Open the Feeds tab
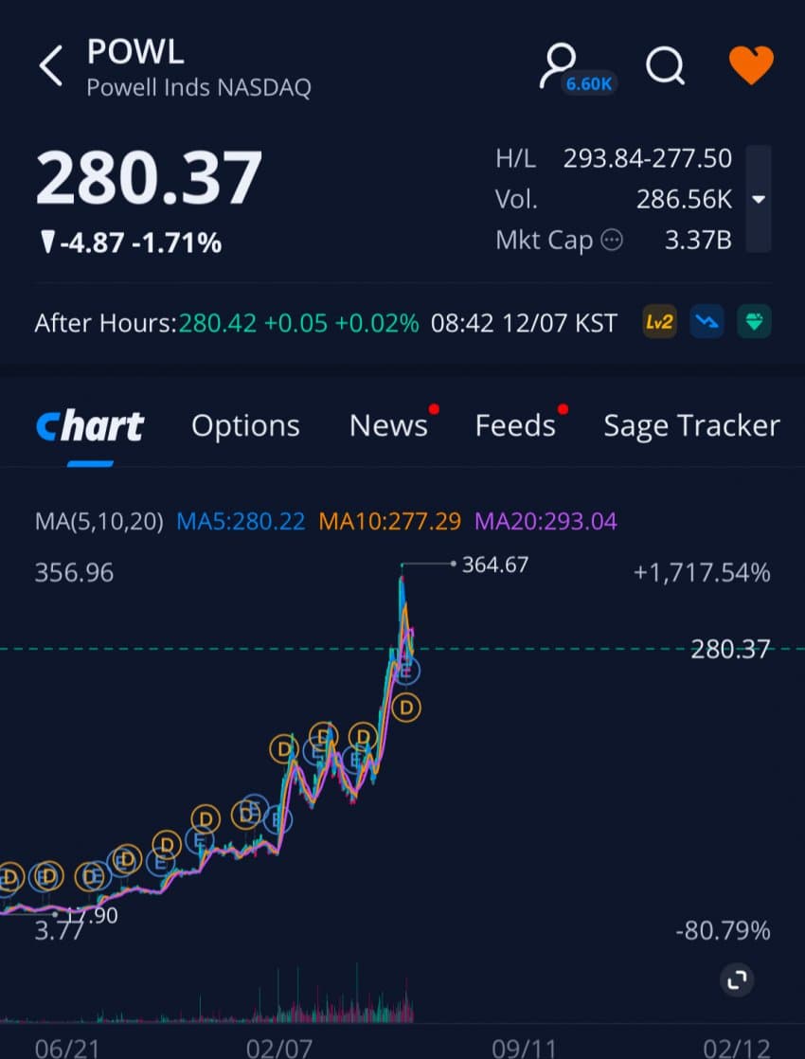The image size is (805, 1059). pyautogui.click(x=515, y=426)
